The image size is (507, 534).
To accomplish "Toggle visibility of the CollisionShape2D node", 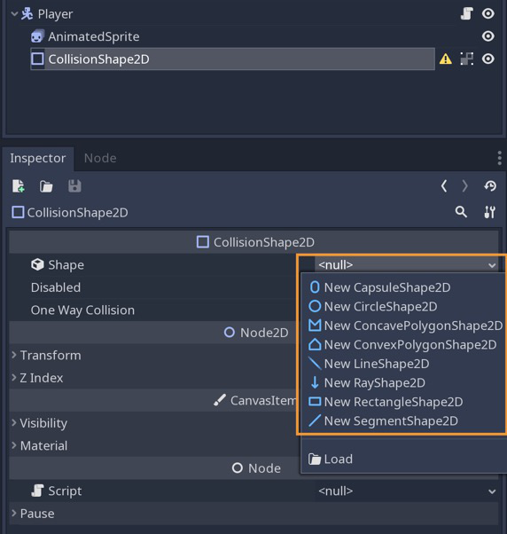I will [488, 59].
